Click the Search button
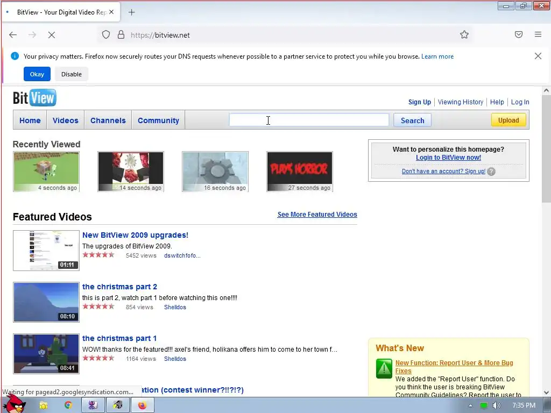Image resolution: width=551 pixels, height=413 pixels. [x=412, y=120]
